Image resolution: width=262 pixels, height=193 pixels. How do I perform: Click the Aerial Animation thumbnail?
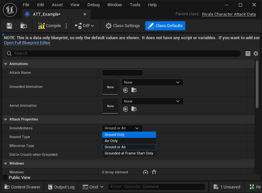point(110,106)
